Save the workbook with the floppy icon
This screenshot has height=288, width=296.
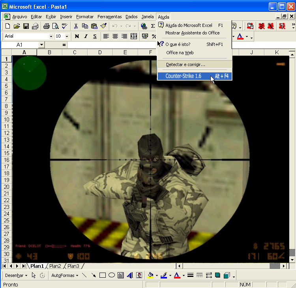(x=26, y=26)
